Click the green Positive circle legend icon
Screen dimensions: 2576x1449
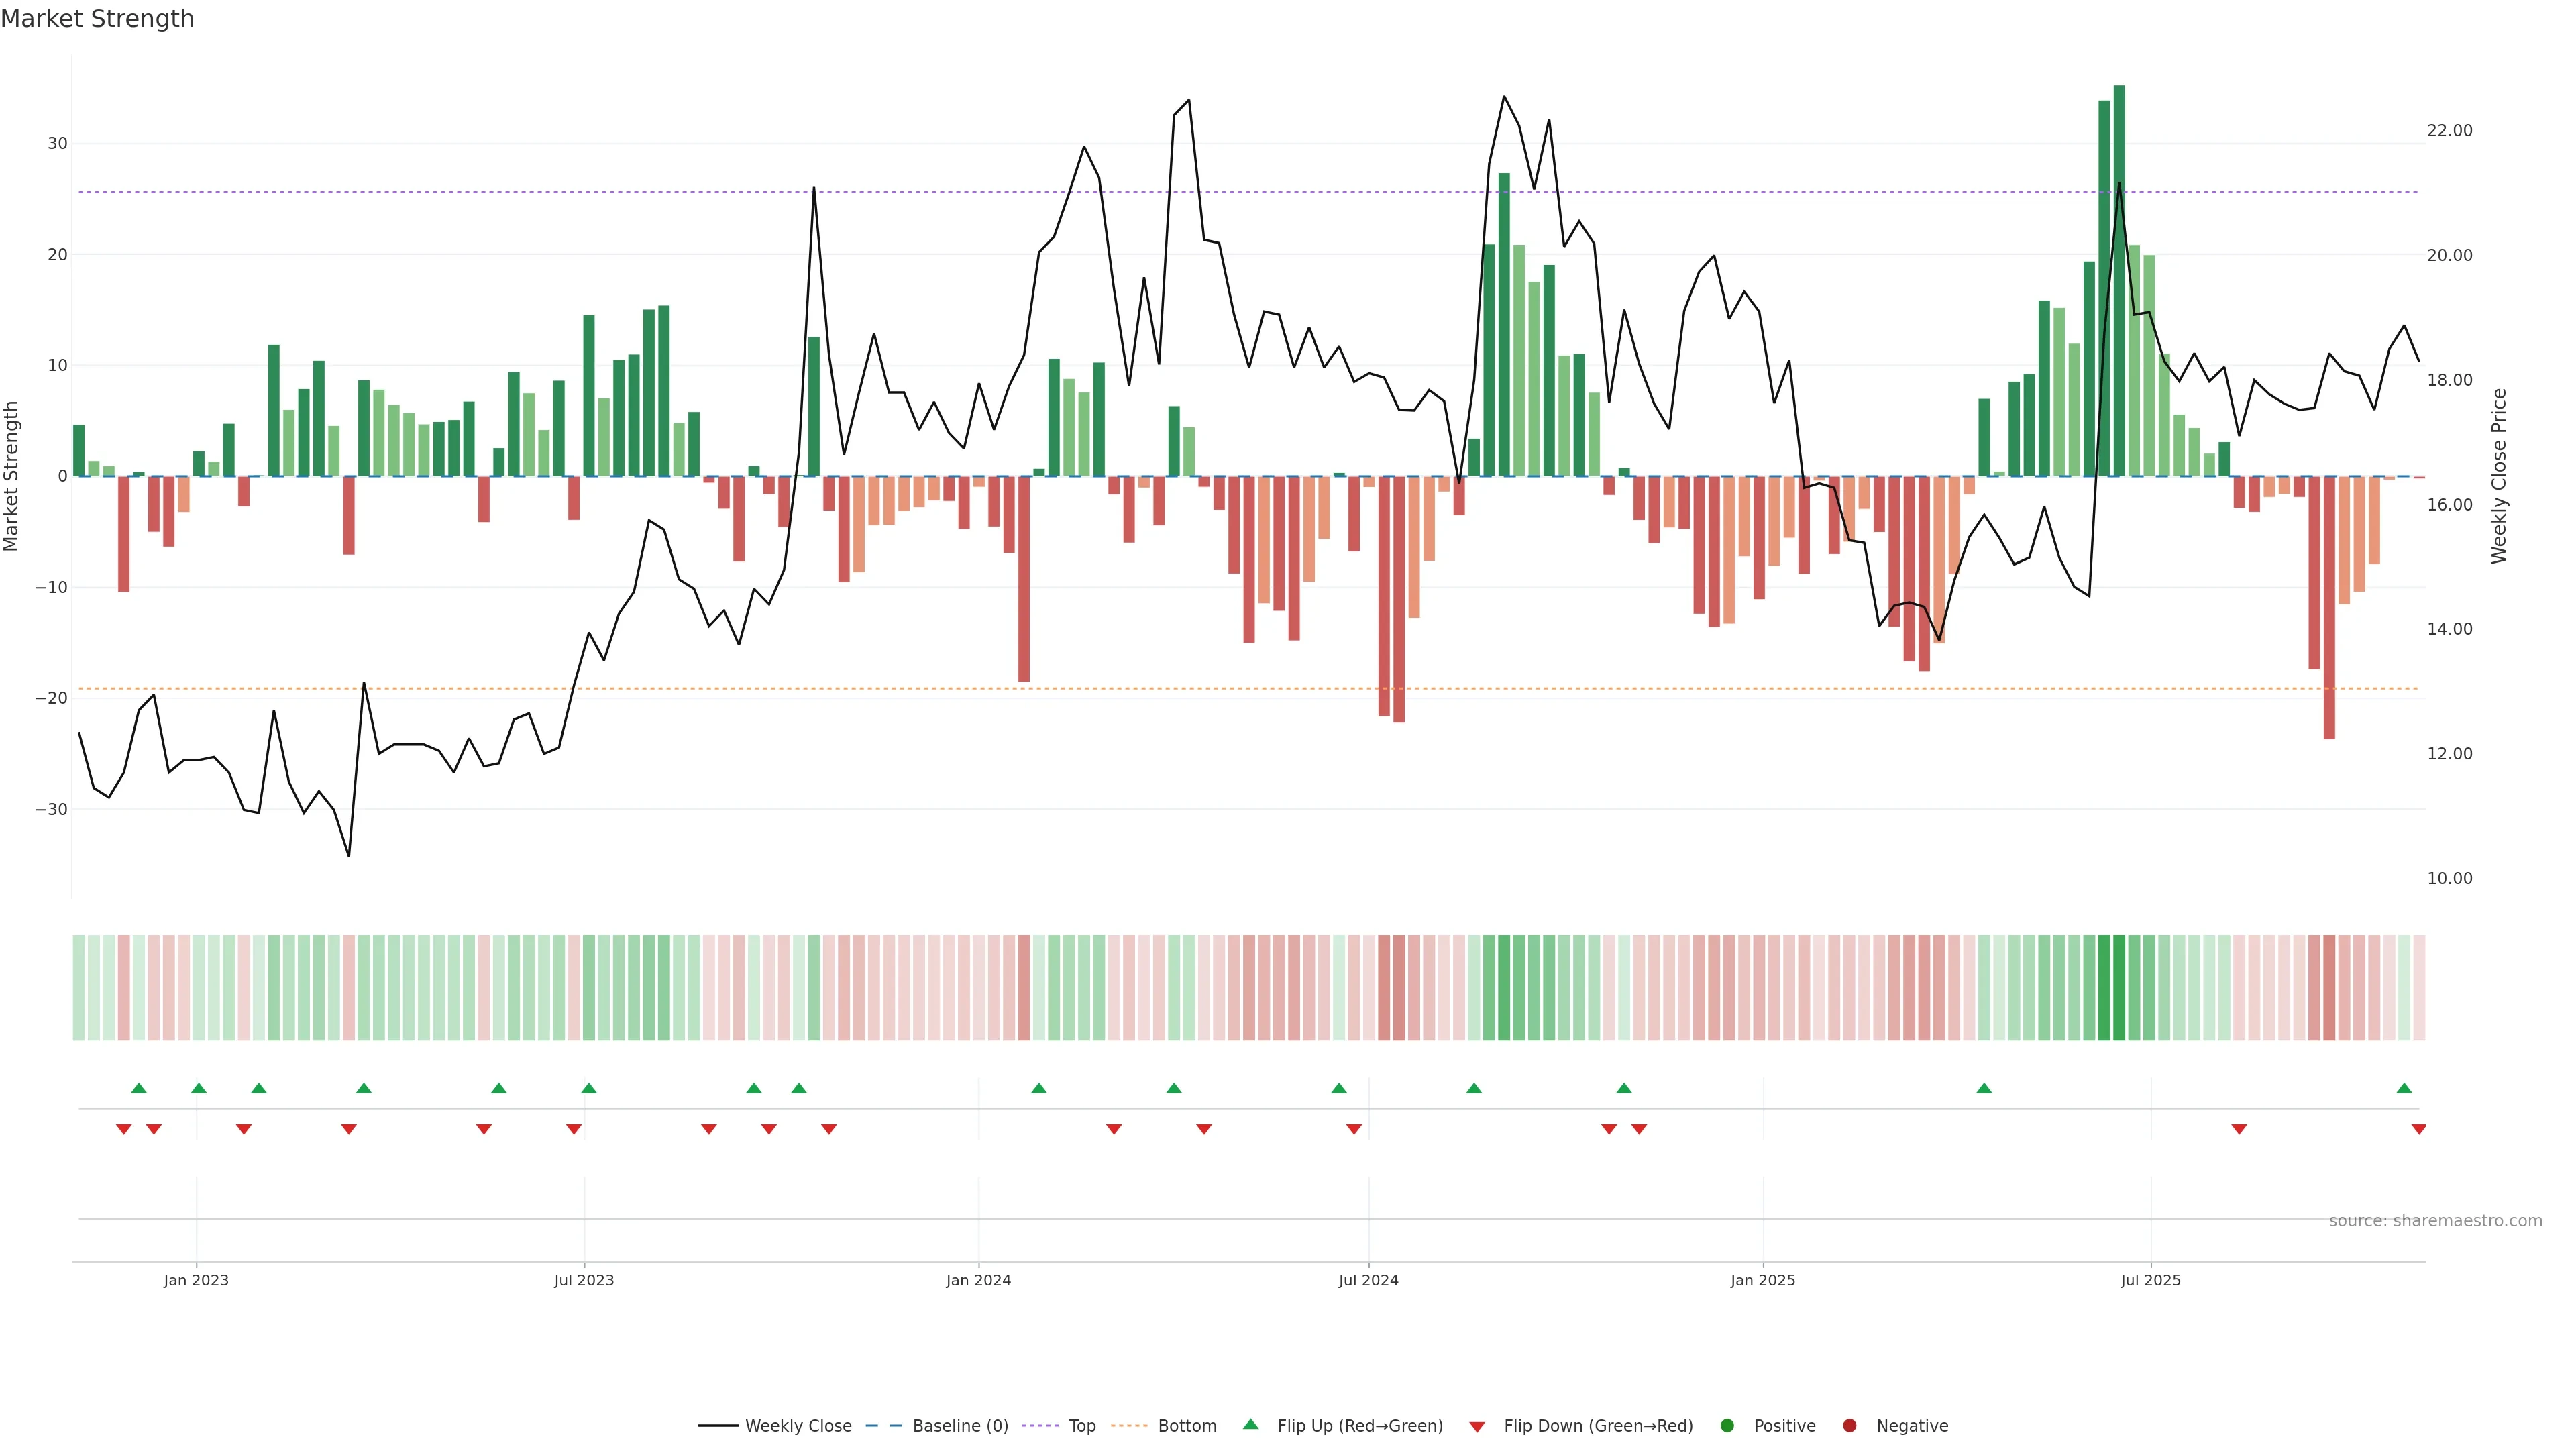1727,1426
